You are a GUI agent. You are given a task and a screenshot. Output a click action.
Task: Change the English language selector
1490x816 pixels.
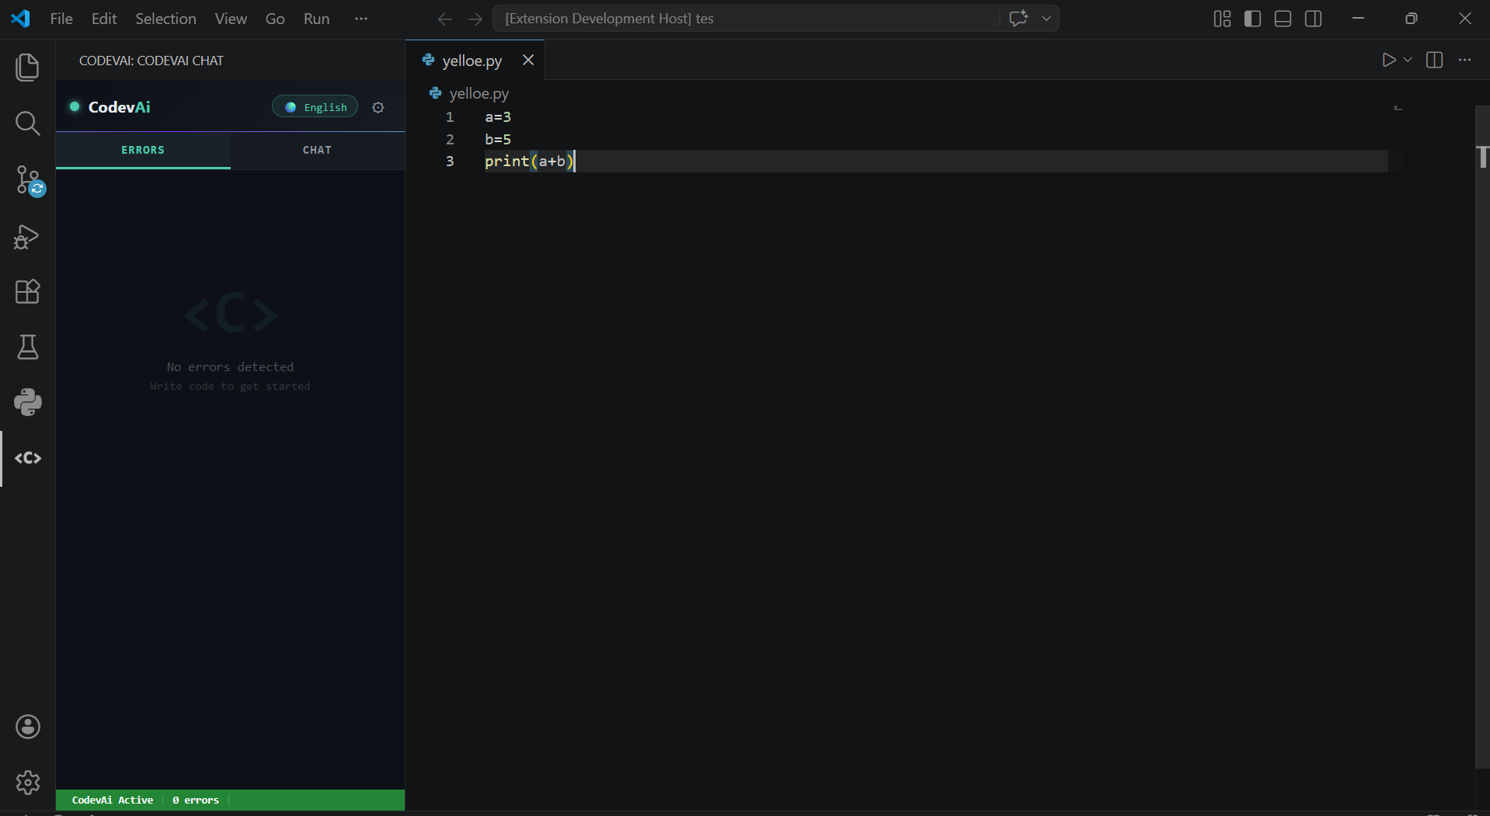tap(315, 107)
